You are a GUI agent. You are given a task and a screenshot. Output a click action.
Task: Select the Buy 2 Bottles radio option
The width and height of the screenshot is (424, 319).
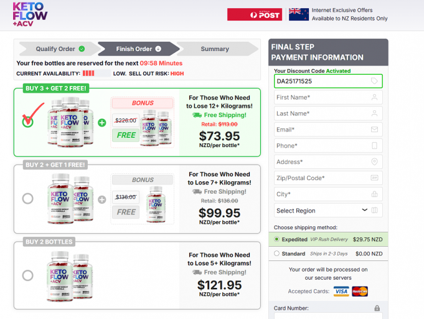point(27,275)
